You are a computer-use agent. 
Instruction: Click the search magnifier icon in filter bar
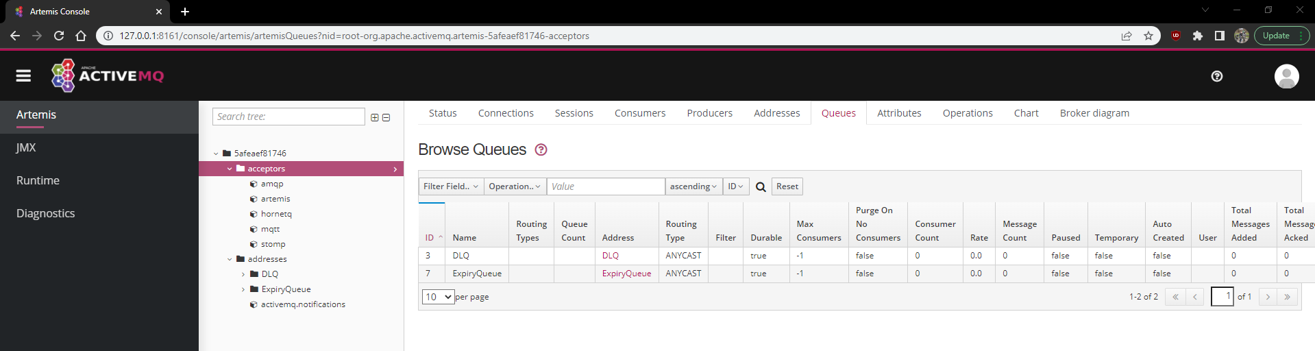tap(761, 186)
